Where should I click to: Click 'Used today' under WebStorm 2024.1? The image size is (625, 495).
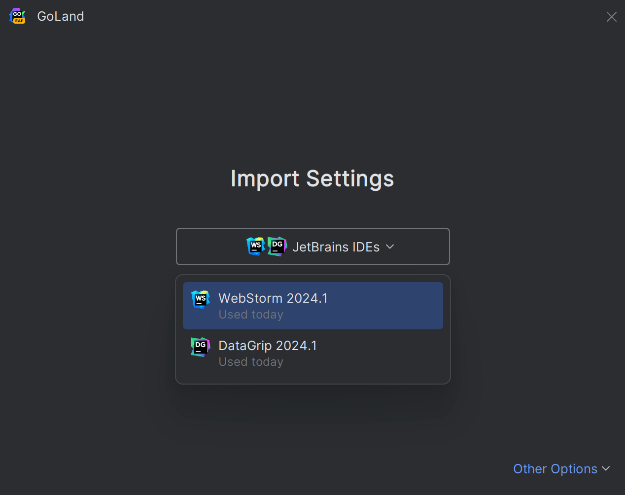251,314
